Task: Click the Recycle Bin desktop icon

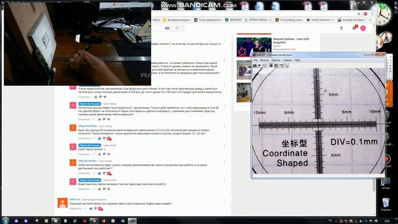Action: (386, 204)
